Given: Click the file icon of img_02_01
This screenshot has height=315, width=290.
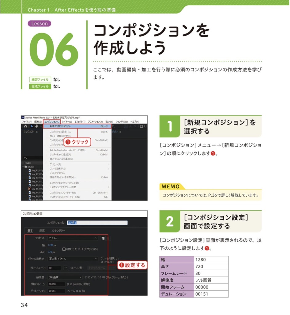Looking at the screenshot, I should (x=30, y=170).
